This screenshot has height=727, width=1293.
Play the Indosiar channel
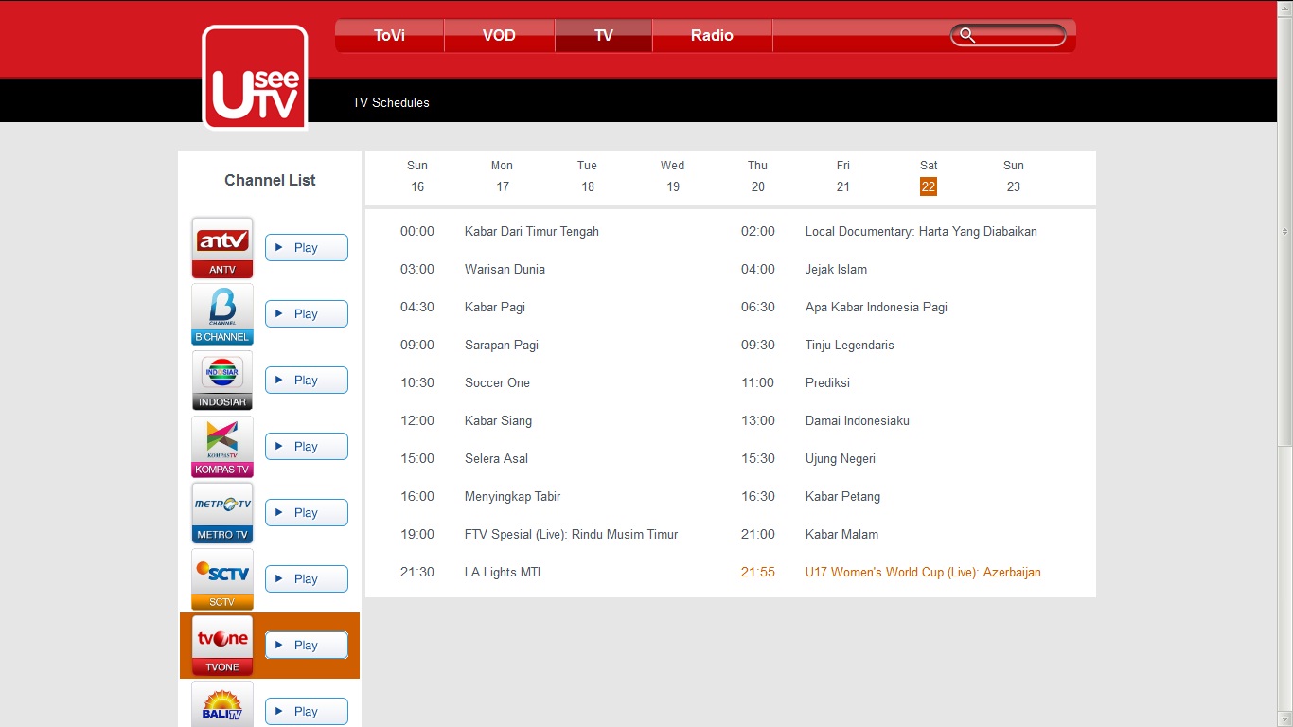[x=307, y=381]
